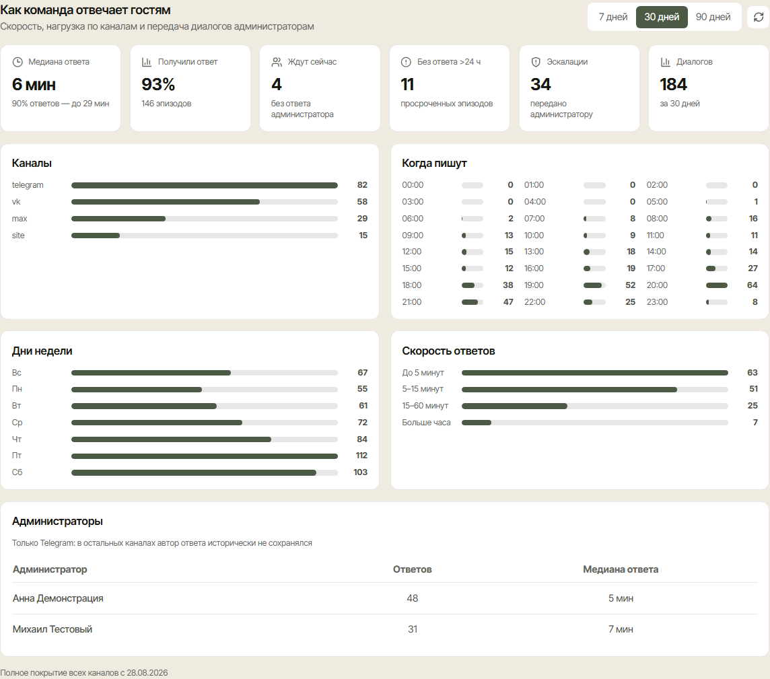Click the 7 мин median cell for Михаил

pos(621,629)
